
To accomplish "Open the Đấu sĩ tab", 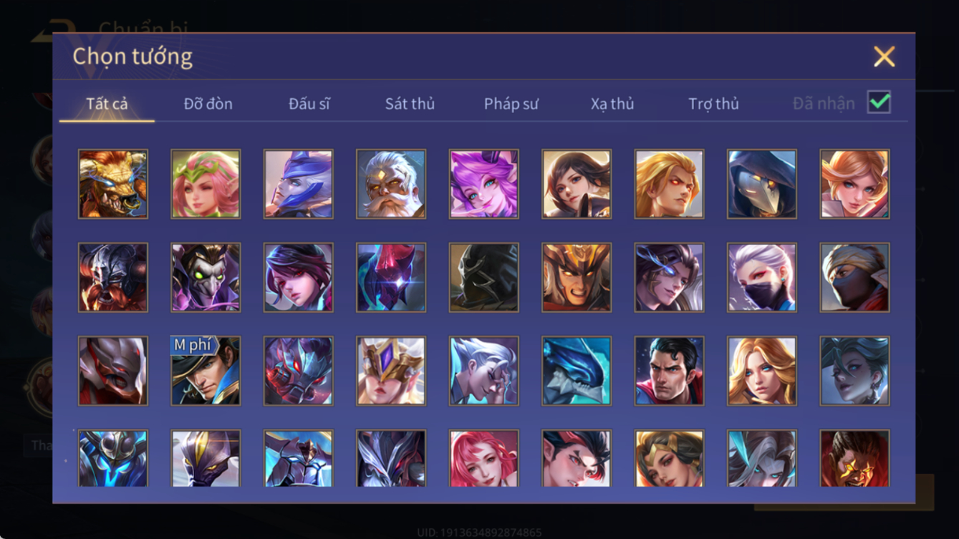I will pyautogui.click(x=309, y=104).
